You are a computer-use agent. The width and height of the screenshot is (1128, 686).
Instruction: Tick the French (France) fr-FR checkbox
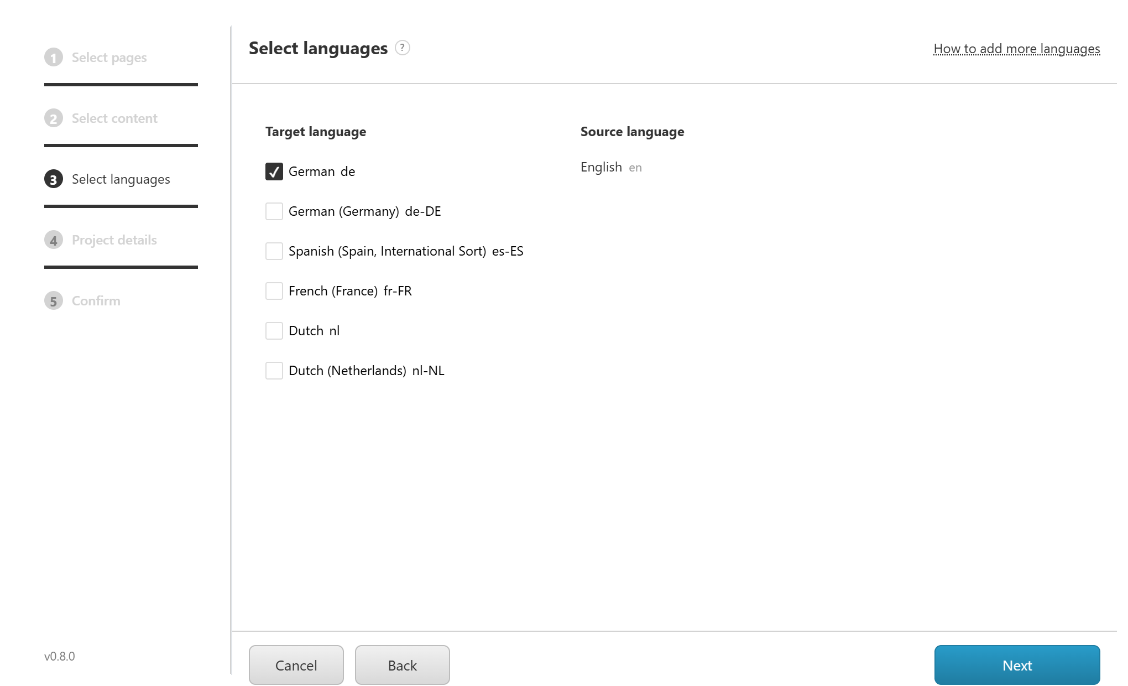pyautogui.click(x=274, y=291)
